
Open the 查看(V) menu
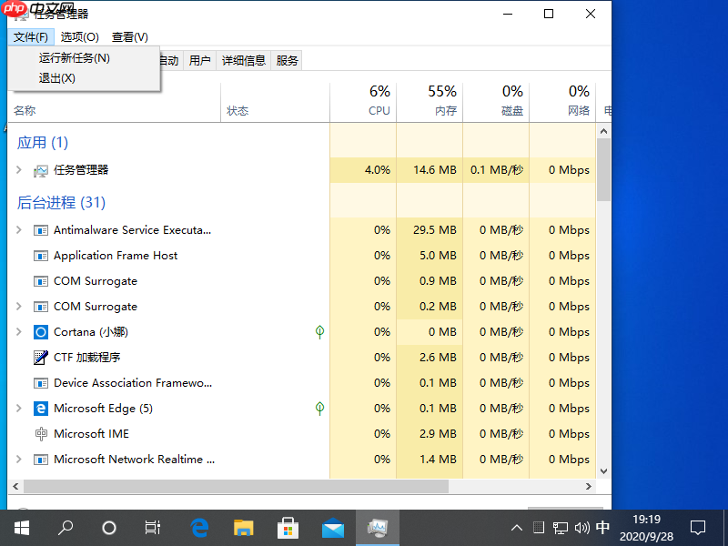tap(129, 37)
